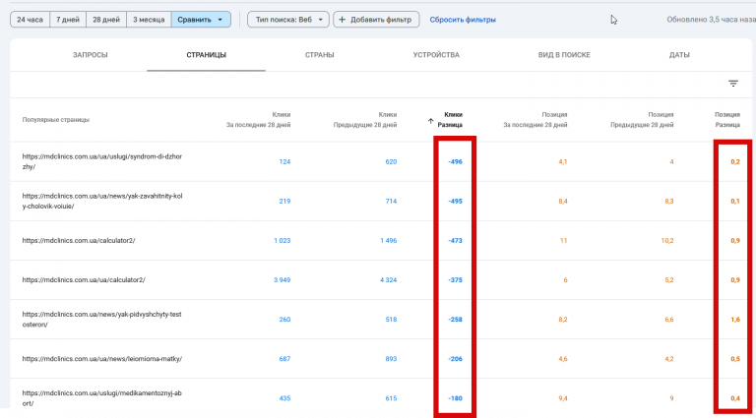Click the 1,6 position difference value
756x418 pixels.
click(x=735, y=320)
